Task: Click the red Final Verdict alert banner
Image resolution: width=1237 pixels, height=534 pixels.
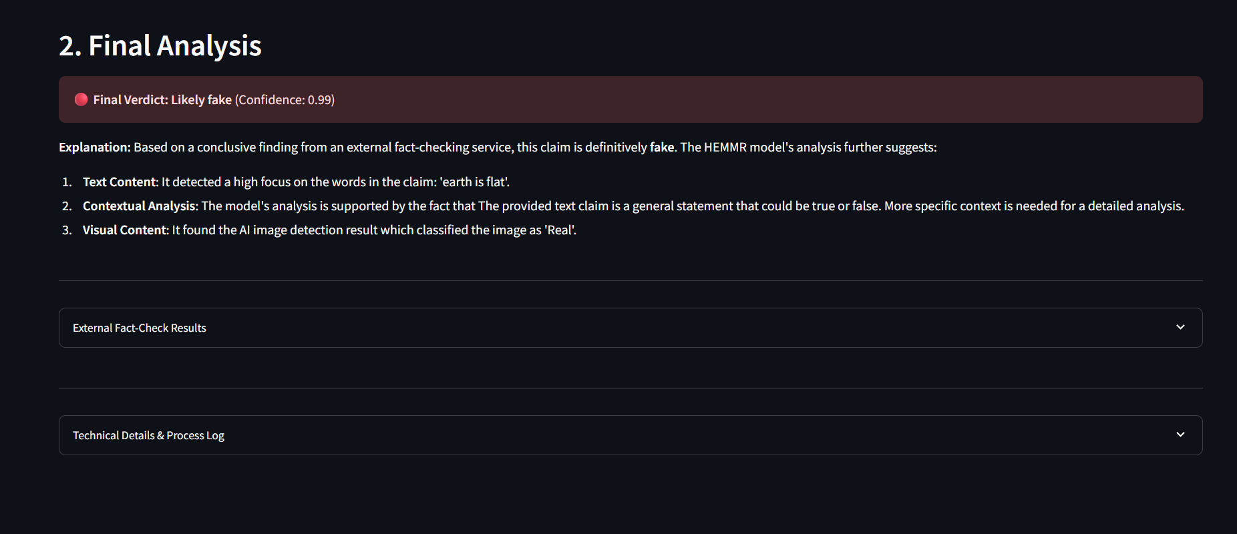Action: [x=631, y=99]
